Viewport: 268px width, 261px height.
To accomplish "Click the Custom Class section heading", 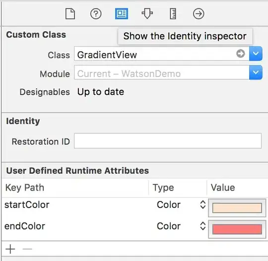I will pyautogui.click(x=36, y=35).
